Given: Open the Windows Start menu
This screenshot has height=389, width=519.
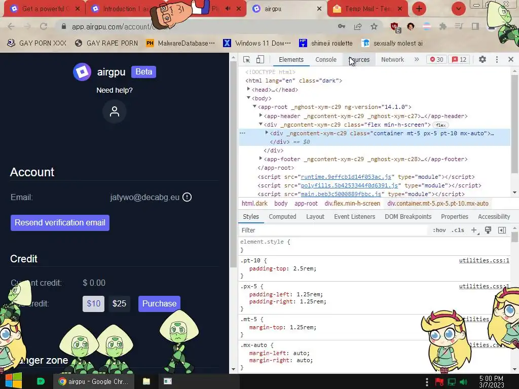Looking at the screenshot, I should pyautogui.click(x=14, y=381).
